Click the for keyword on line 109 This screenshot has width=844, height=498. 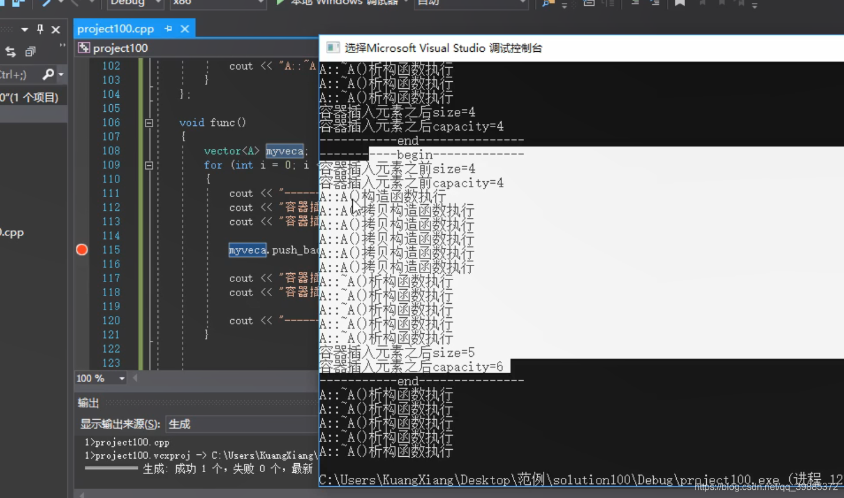213,165
